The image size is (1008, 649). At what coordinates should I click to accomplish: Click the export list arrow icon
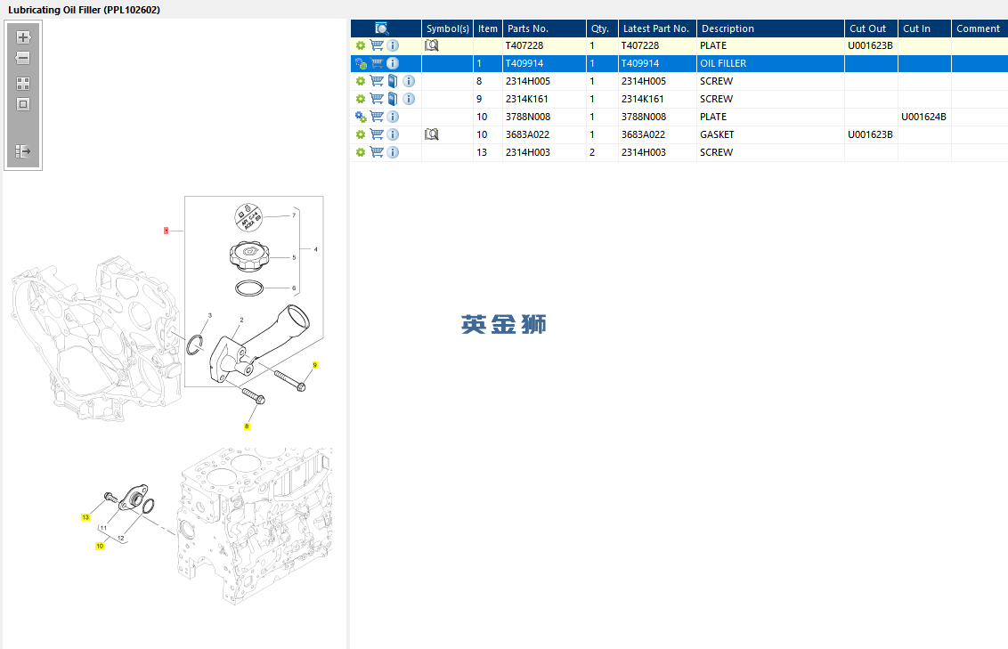pos(23,151)
